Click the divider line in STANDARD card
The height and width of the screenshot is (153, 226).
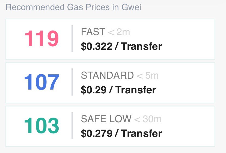tap(72, 82)
